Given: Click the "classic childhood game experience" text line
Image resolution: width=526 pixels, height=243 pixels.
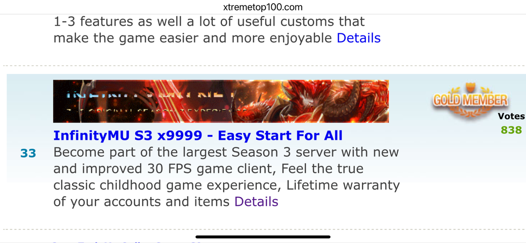Looking at the screenshot, I should pos(226,185).
